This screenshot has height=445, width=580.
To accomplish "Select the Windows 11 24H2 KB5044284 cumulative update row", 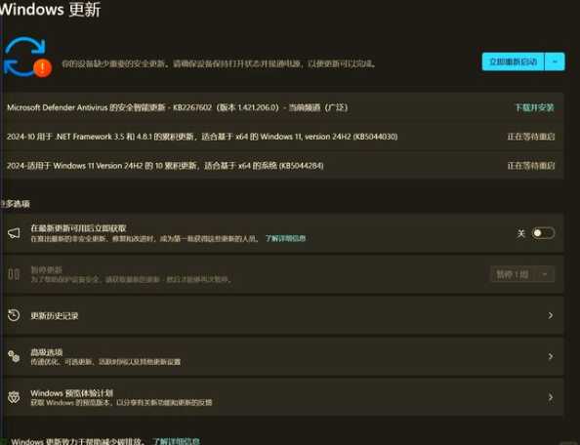I will (282, 165).
